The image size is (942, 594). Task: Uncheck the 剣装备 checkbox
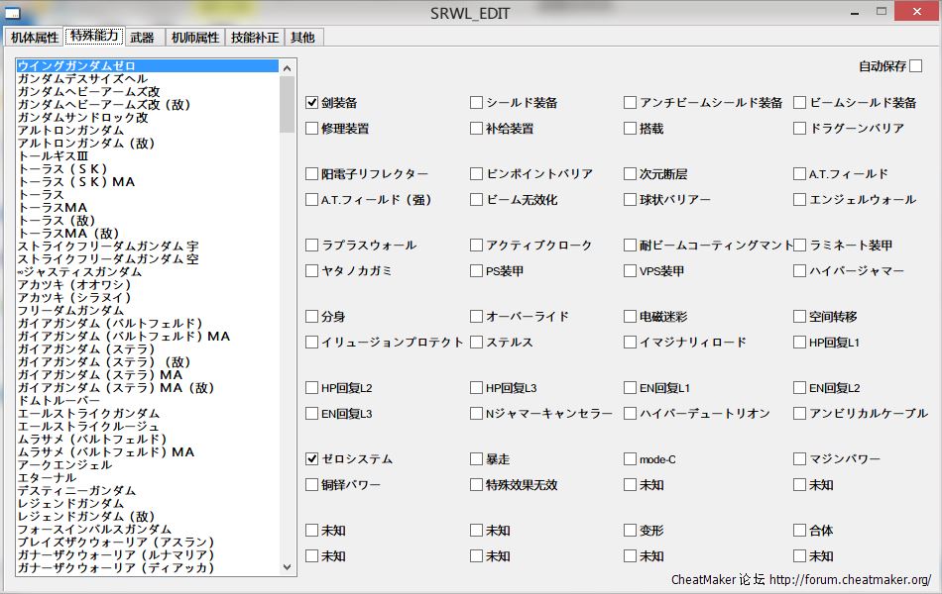click(312, 102)
